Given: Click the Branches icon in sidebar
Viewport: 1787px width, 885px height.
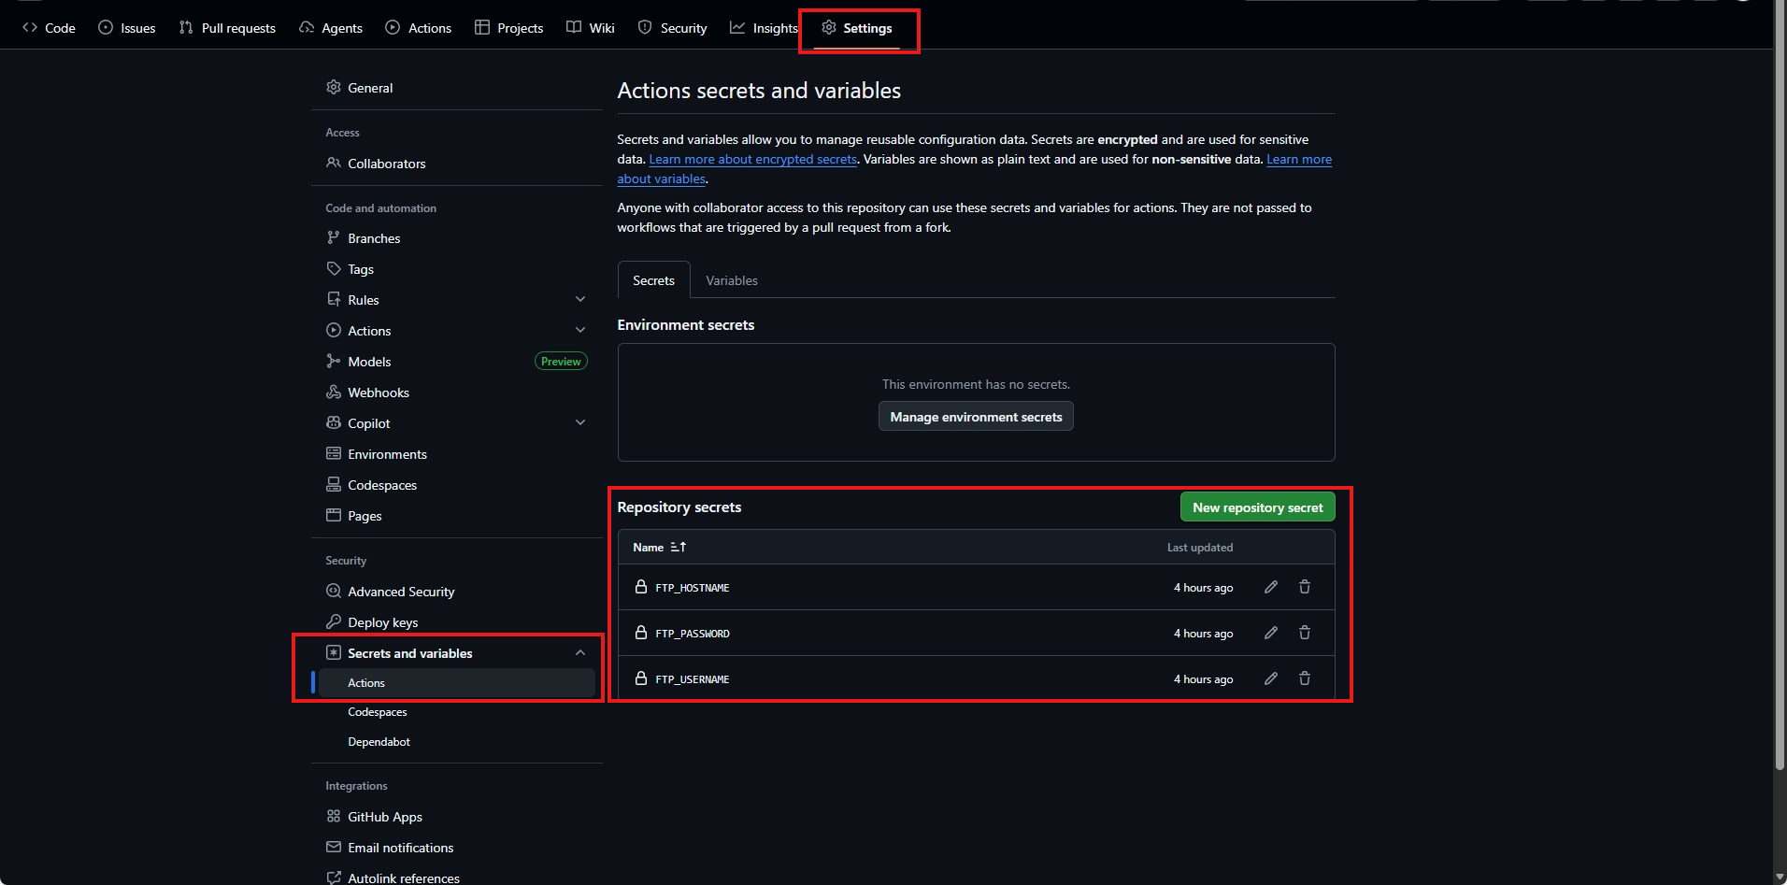Looking at the screenshot, I should point(334,237).
